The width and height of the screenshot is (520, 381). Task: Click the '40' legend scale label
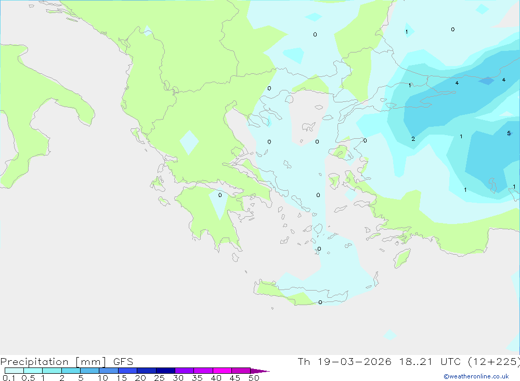tap(216, 378)
